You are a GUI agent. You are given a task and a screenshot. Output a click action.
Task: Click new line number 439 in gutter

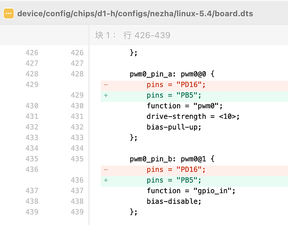click(77, 212)
